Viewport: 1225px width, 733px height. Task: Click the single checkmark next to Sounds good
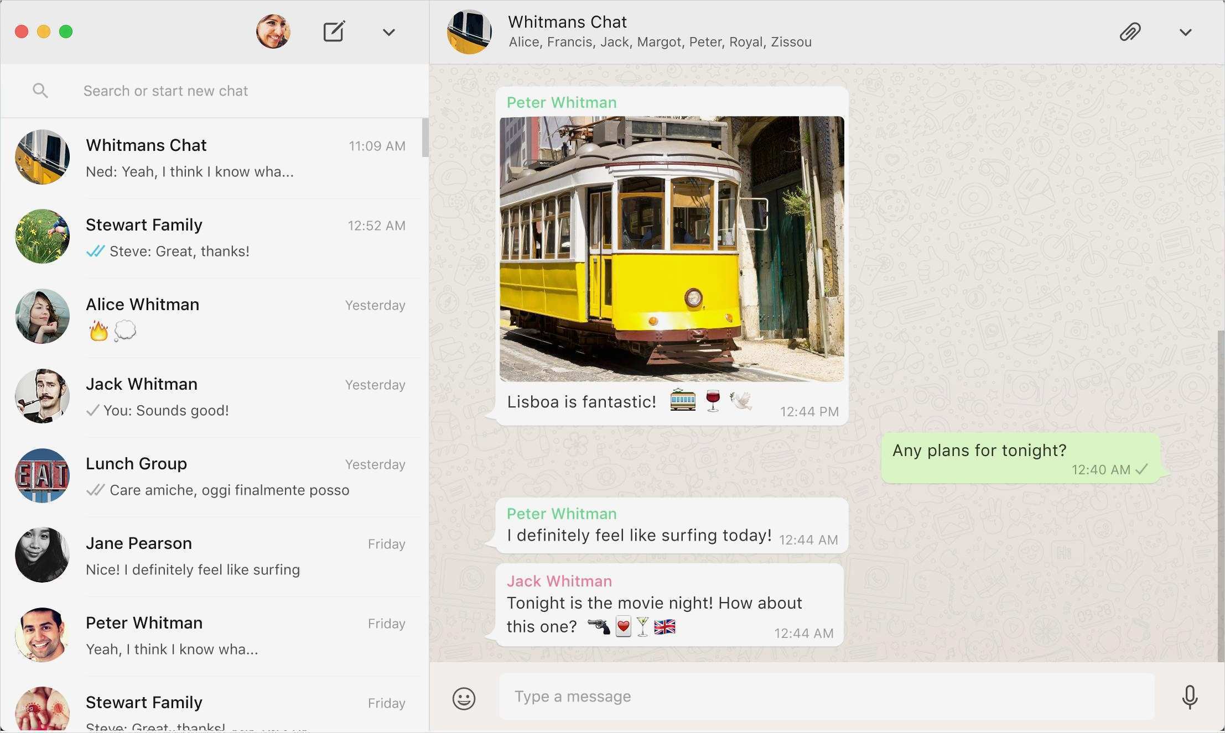pos(92,410)
